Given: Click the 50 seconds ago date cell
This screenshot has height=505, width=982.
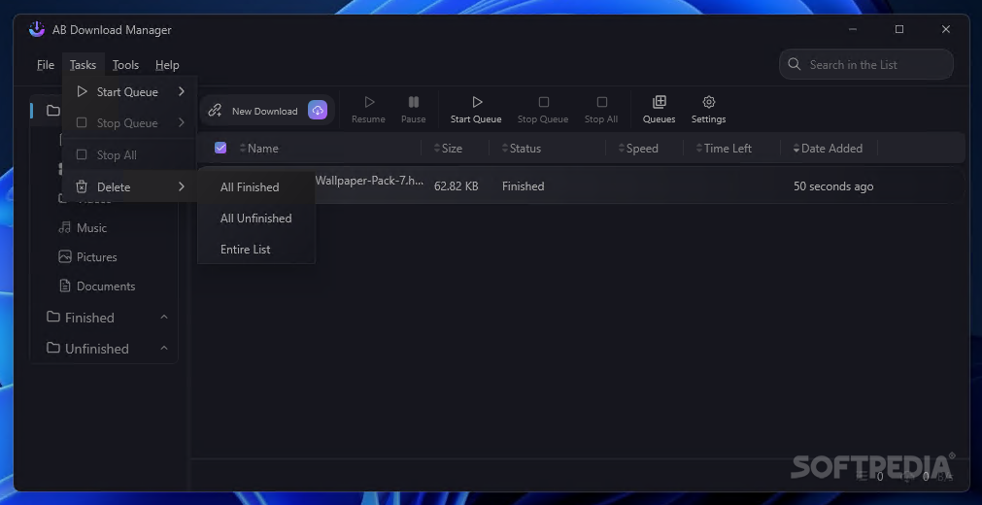Looking at the screenshot, I should pos(833,186).
